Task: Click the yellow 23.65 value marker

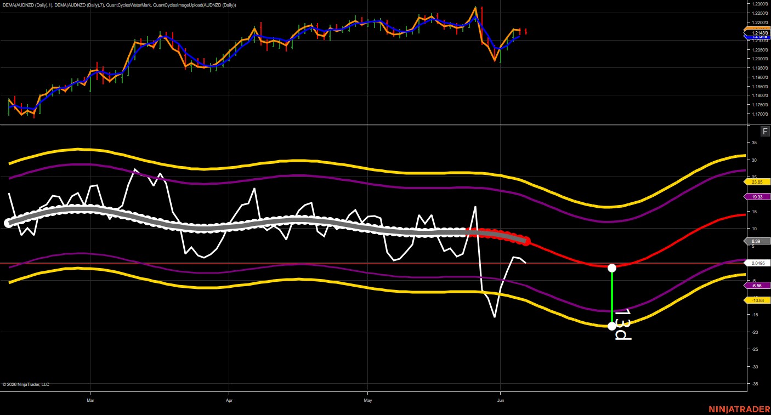Action: click(x=758, y=181)
